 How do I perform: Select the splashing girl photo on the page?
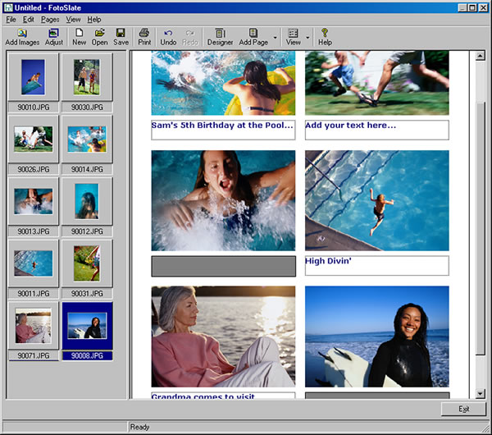coord(223,200)
